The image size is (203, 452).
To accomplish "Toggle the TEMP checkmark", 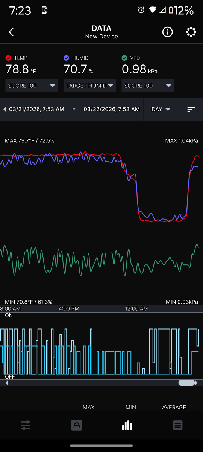I will pos(8,58).
